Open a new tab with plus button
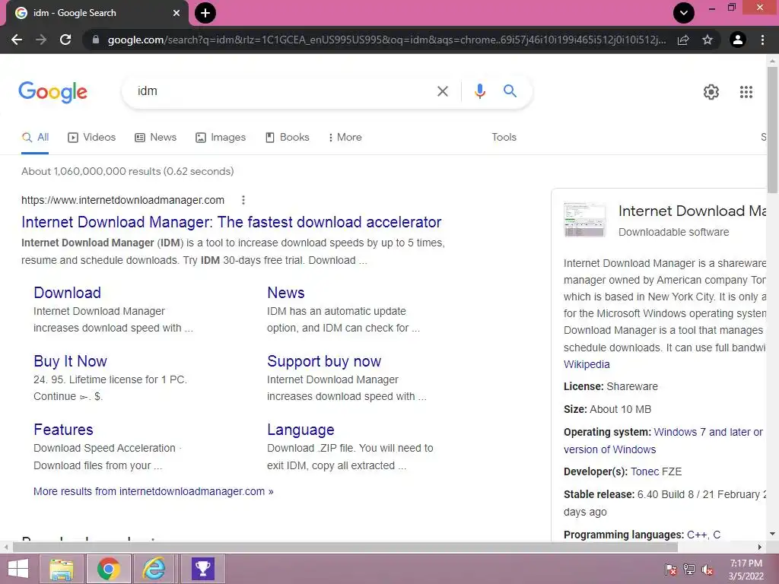Screen dimensions: 779x584 click(205, 13)
